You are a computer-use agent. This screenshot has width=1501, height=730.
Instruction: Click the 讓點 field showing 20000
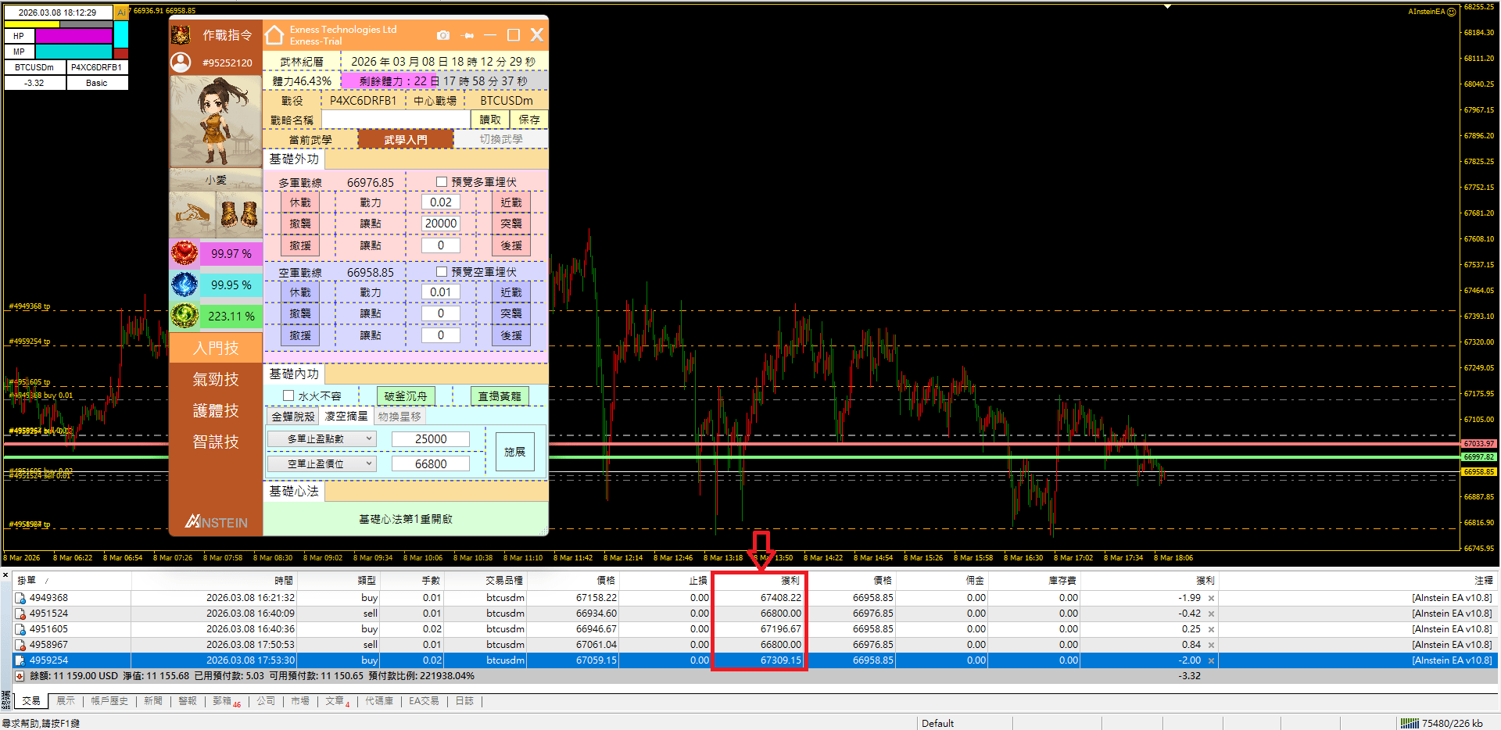[441, 224]
